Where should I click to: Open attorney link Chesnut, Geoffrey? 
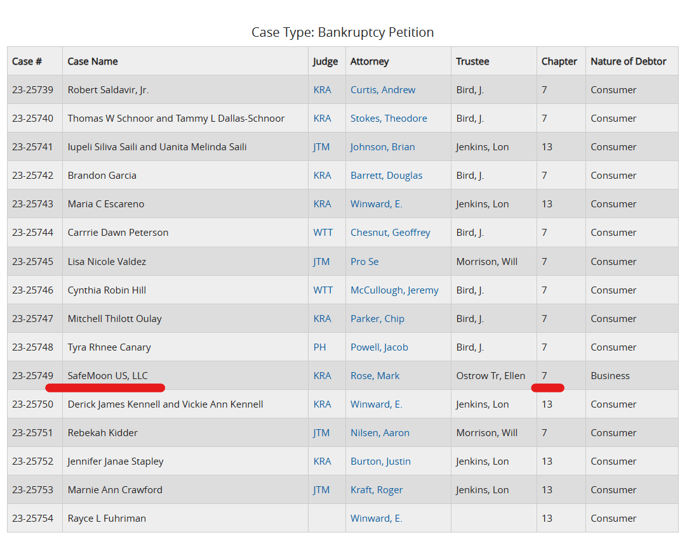(390, 233)
